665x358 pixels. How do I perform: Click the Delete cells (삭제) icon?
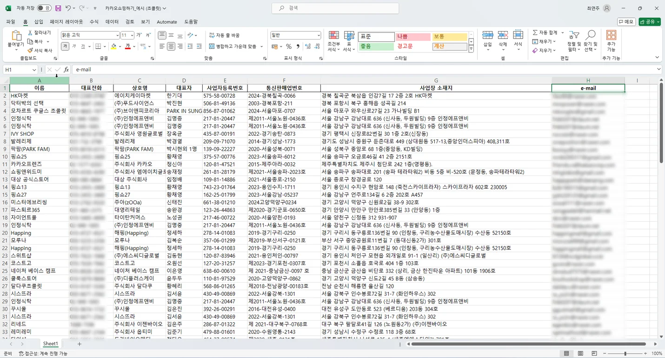click(x=503, y=35)
